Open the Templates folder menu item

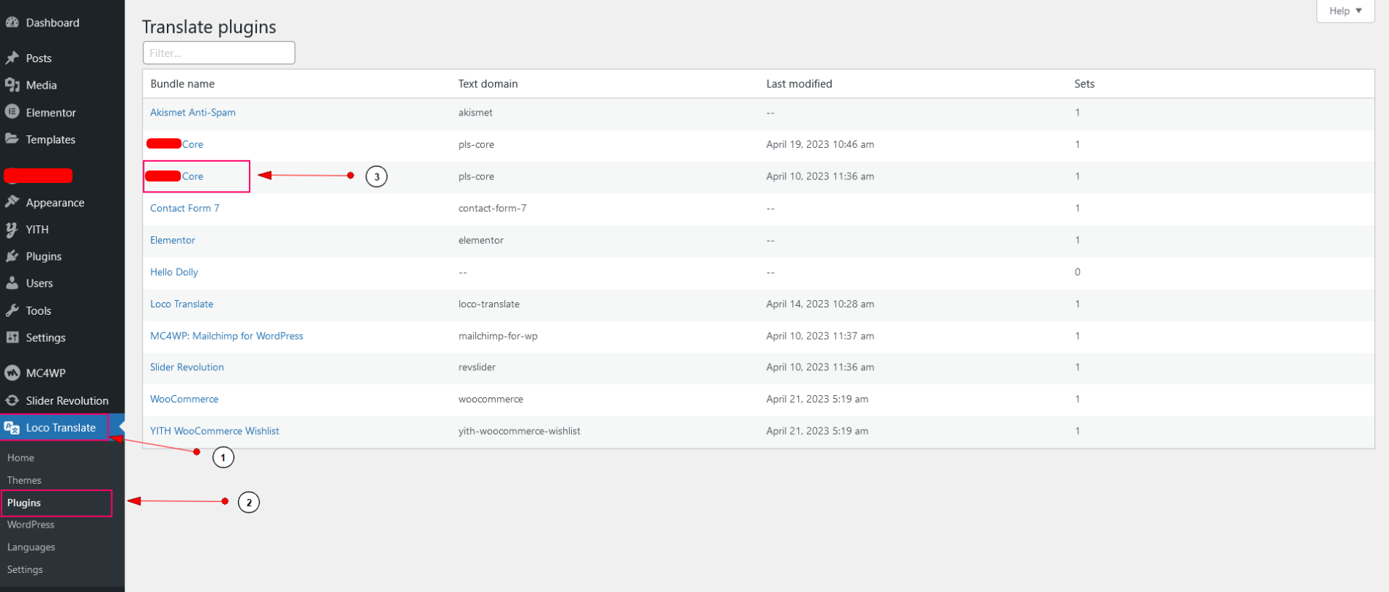(51, 139)
